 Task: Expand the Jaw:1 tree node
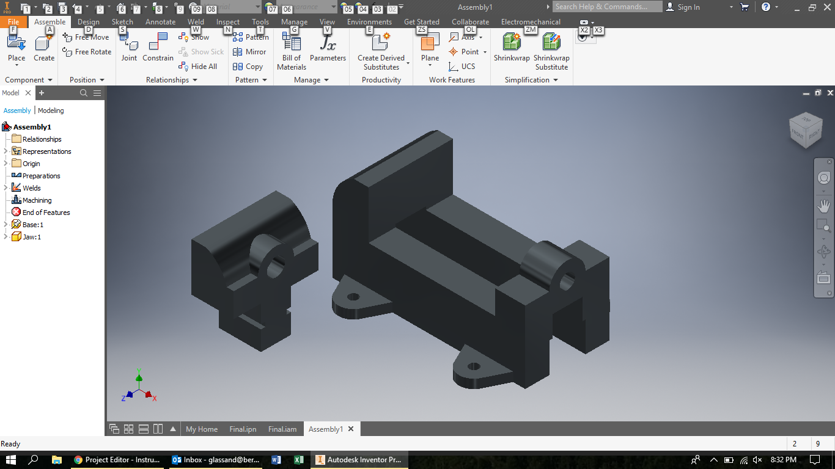[x=6, y=237]
